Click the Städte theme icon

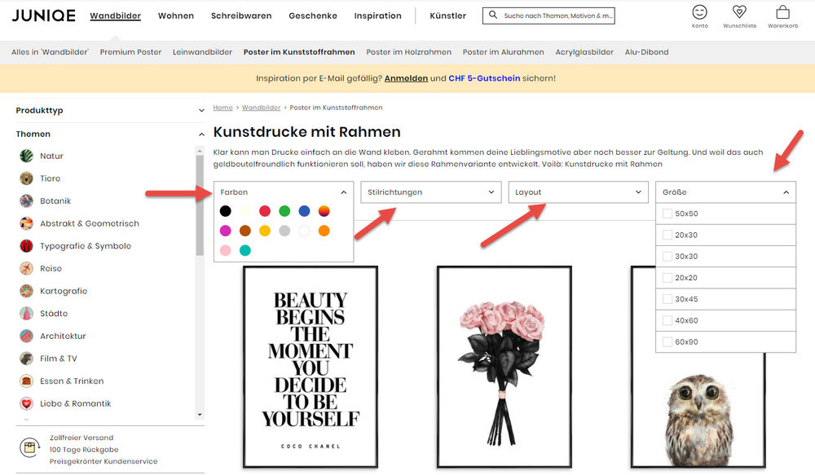coord(27,314)
